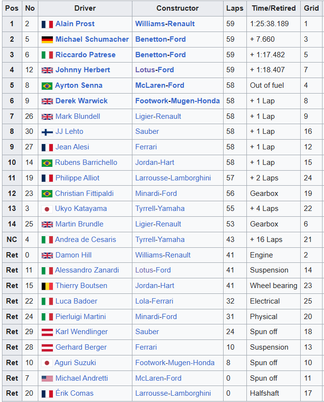Click the French flag beside Alain Prost
Viewport: 324px width, 402px height.
click(47, 24)
